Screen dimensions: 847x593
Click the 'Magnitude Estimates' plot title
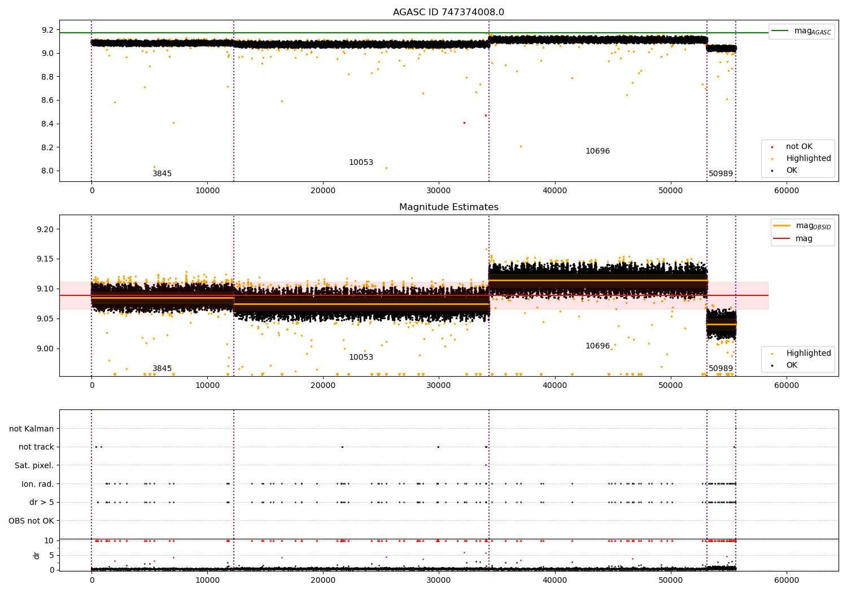(448, 207)
